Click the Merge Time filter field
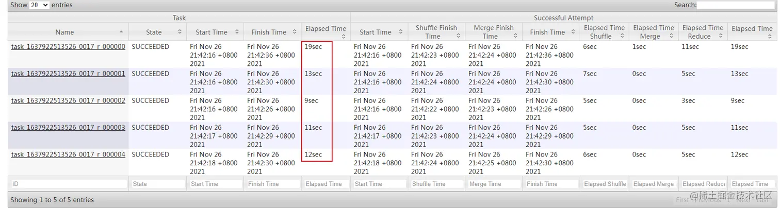Image resolution: width=780 pixels, height=208 pixels. [494, 184]
